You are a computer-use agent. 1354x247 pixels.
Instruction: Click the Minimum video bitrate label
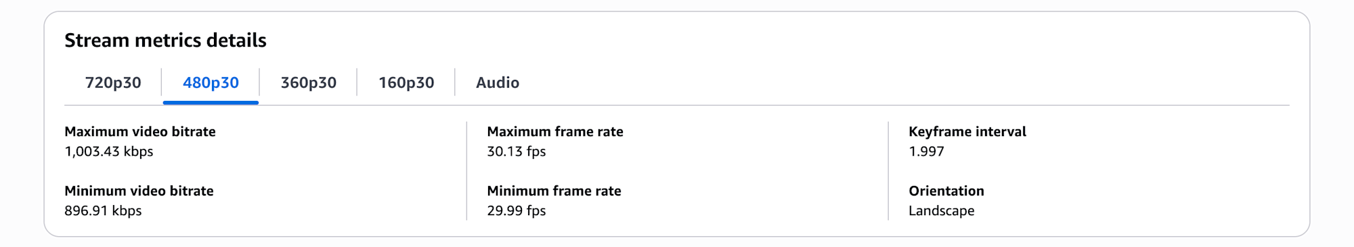pos(139,191)
